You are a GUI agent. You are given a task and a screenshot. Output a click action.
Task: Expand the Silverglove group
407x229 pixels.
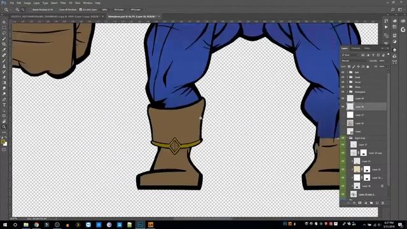pyautogui.click(x=347, y=92)
